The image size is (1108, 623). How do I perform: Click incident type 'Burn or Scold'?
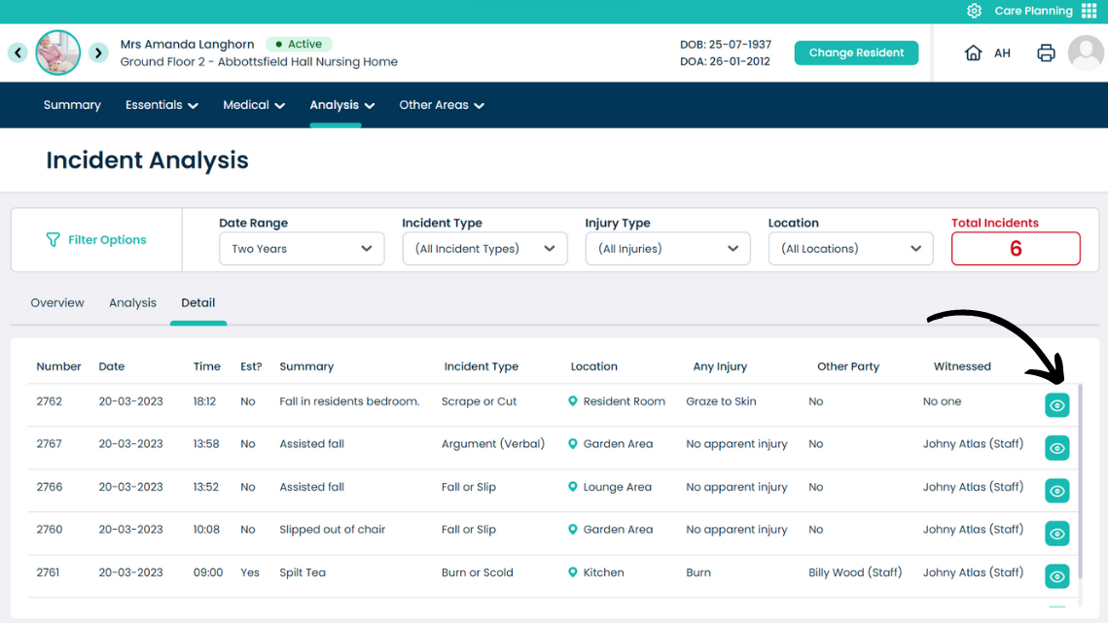pos(478,572)
